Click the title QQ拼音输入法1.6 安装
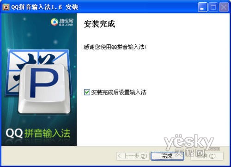 (45, 7)
